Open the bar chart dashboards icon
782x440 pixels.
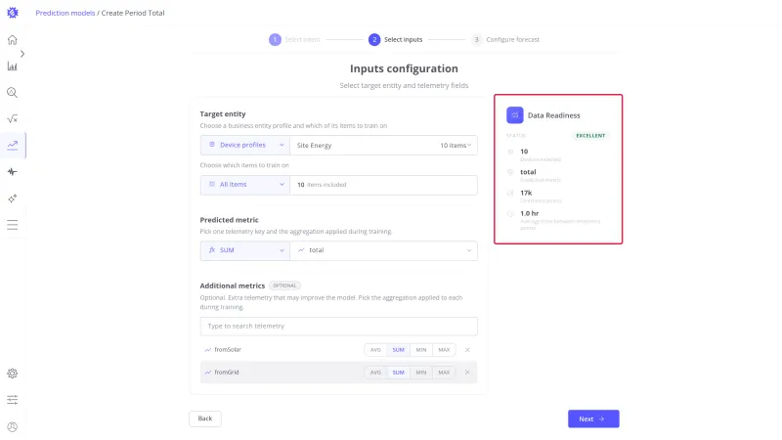(x=13, y=66)
